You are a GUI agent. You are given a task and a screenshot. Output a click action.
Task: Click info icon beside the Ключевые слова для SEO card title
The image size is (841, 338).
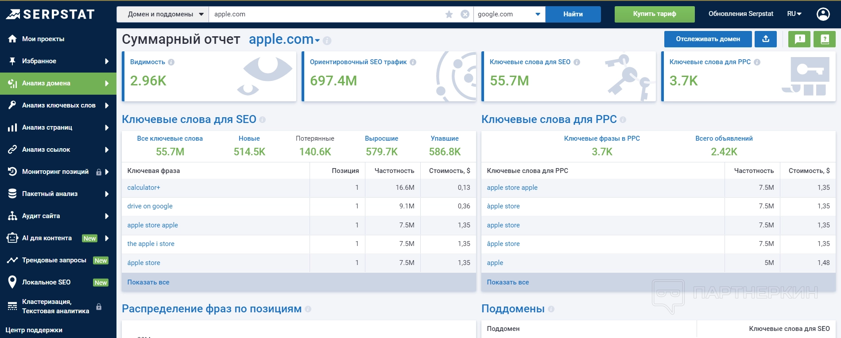pyautogui.click(x=577, y=62)
